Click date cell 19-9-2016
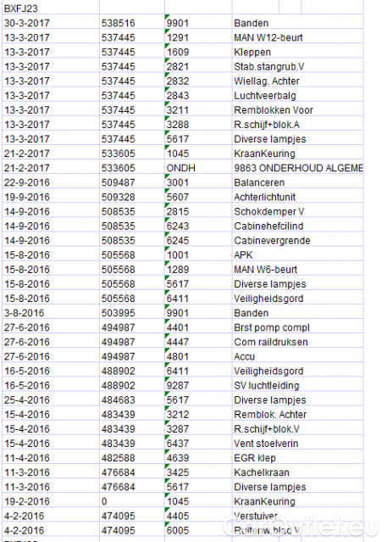 (x=51, y=197)
